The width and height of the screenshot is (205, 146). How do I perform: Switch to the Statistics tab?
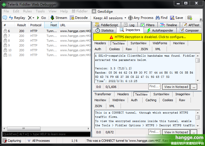(104, 30)
